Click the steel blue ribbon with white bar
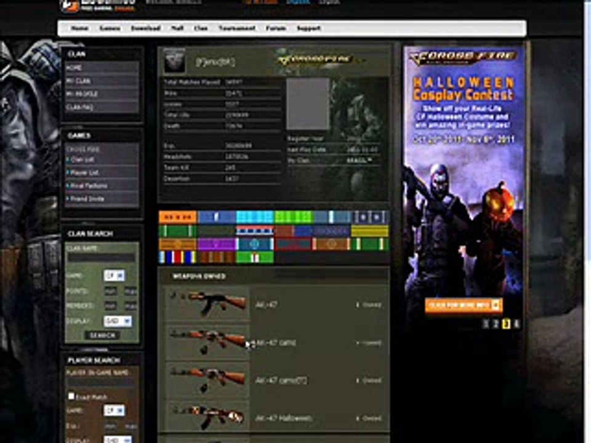Image resolution: width=591 pixels, height=443 pixels. (x=332, y=217)
